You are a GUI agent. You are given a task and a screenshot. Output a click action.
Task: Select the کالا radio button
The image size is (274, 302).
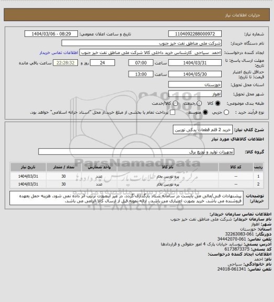click(218, 103)
